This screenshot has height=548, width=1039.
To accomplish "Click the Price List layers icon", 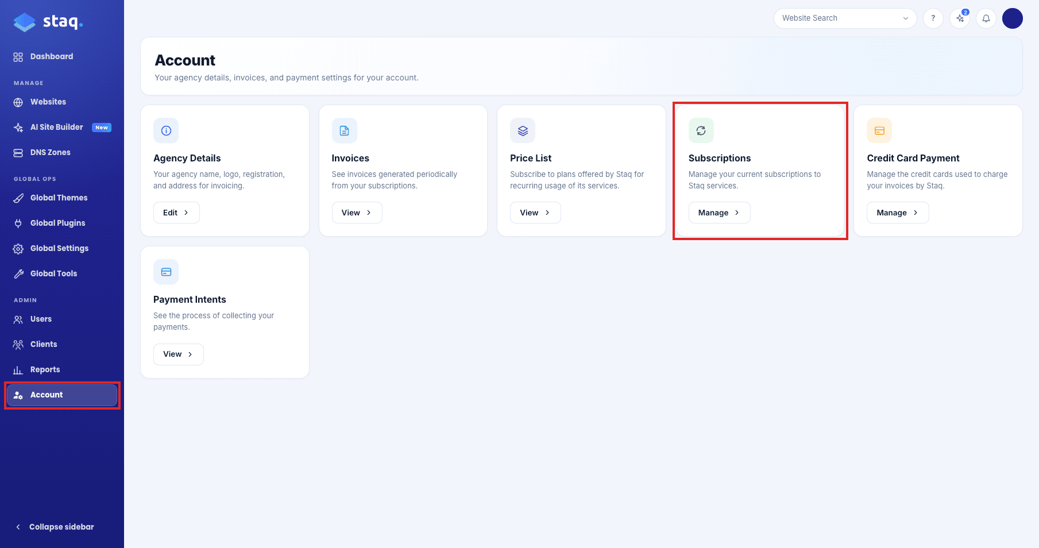I will 523,130.
